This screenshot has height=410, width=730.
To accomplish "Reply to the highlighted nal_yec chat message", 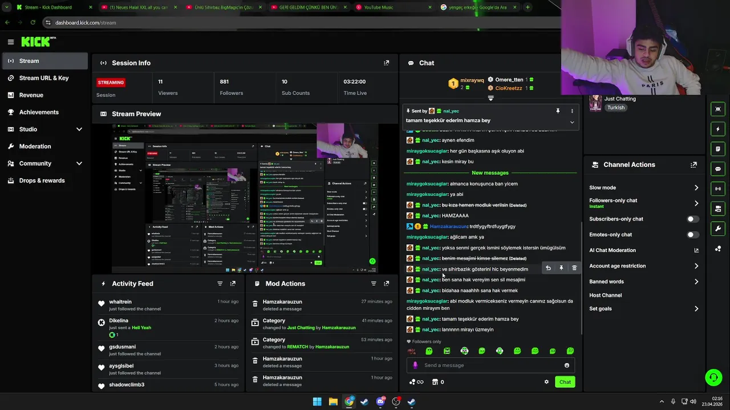I will click(x=548, y=268).
